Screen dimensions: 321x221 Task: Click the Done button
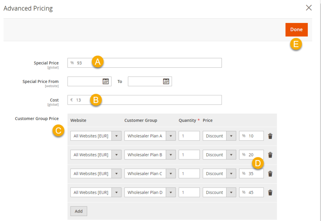(x=296, y=30)
